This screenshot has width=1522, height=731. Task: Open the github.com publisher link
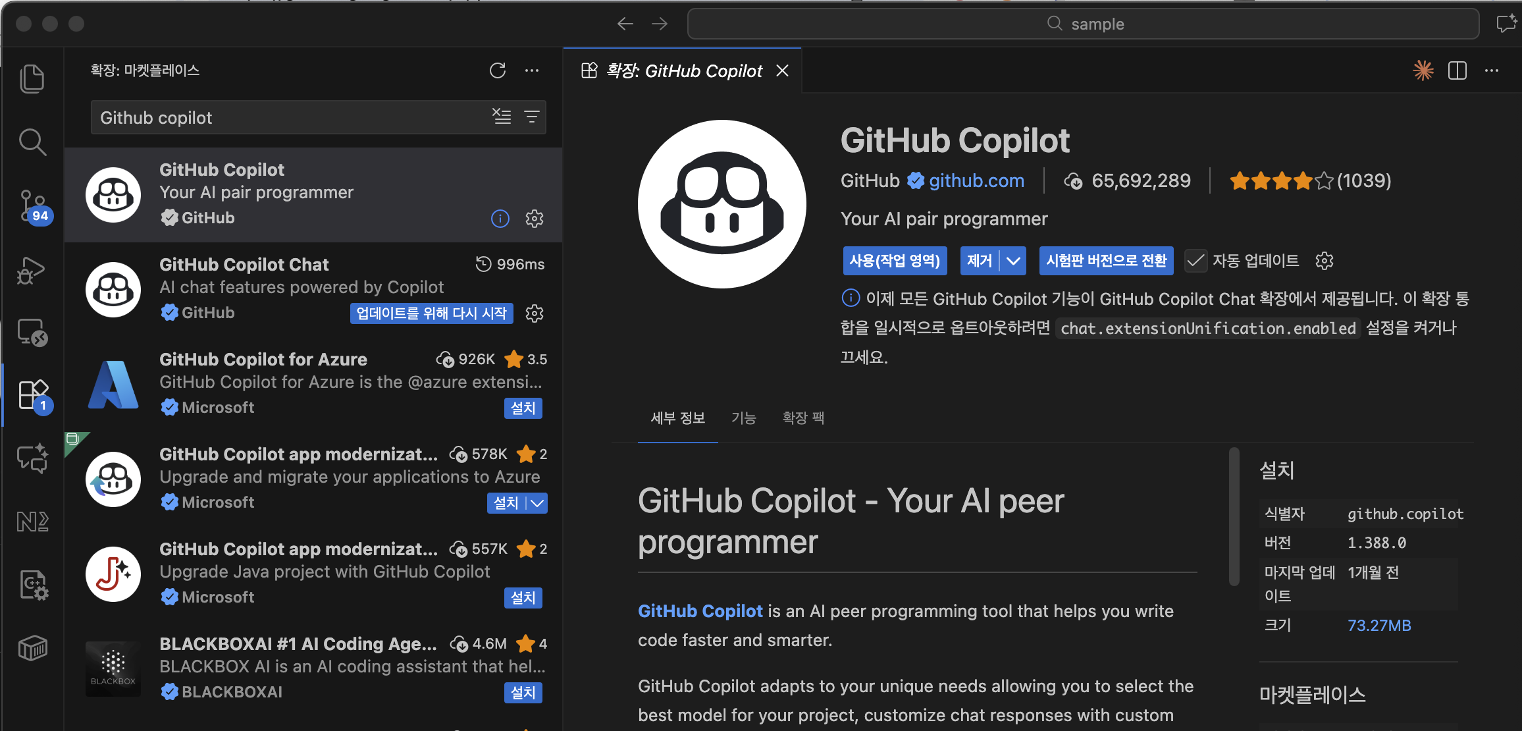(976, 180)
